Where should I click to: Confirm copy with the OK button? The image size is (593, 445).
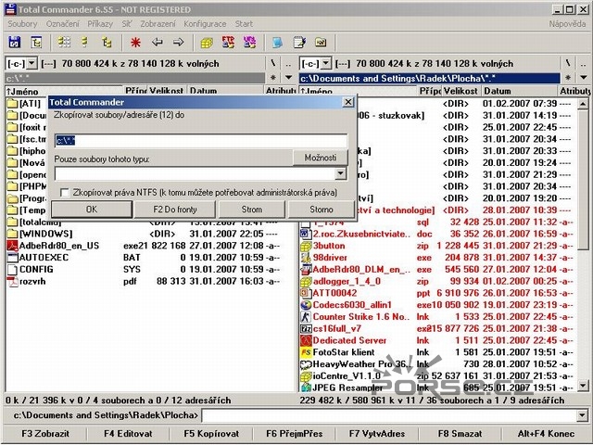point(92,210)
